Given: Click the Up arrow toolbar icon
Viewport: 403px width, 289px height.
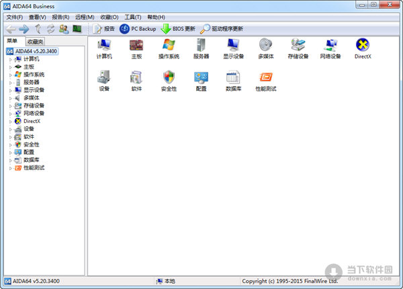Looking at the screenshot, I should 38,29.
